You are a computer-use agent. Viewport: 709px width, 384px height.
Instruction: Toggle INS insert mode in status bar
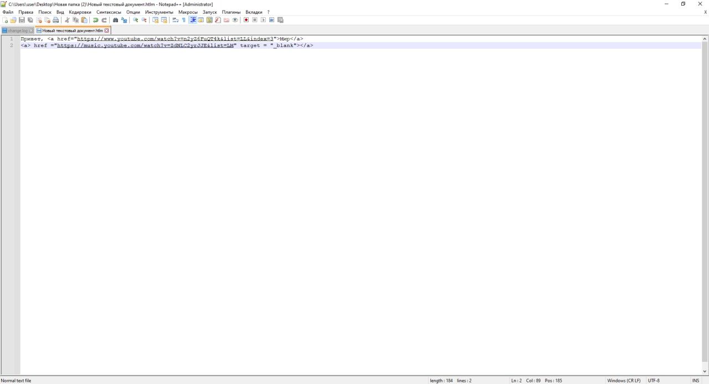(696, 381)
